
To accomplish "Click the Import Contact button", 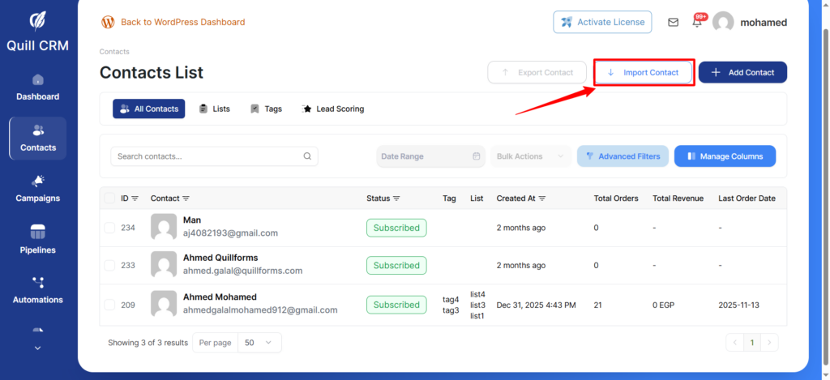I will point(644,72).
